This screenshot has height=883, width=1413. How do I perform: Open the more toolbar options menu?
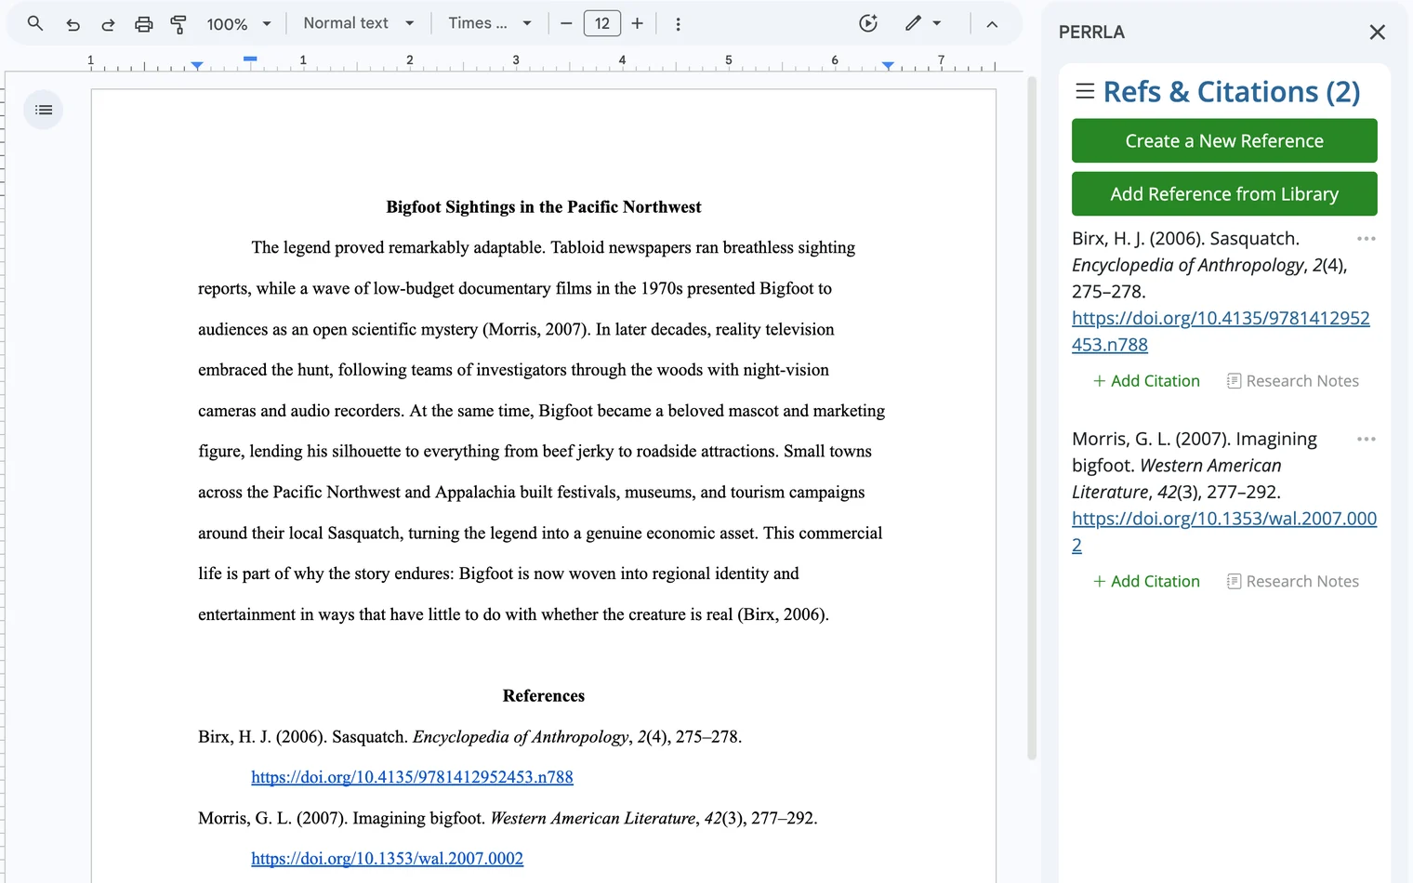tap(679, 24)
